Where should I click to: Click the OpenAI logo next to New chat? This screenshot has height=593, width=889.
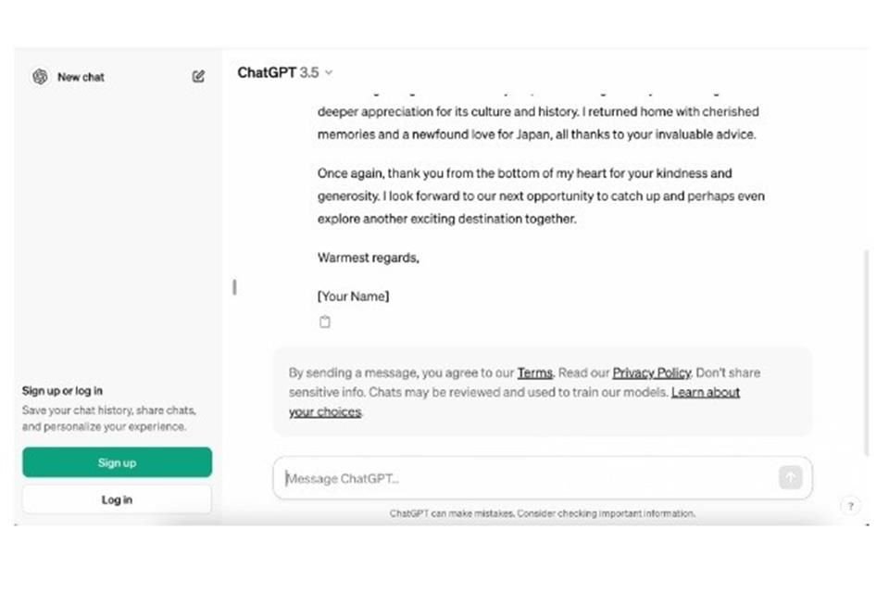41,77
